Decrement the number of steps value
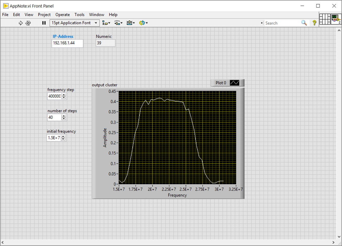Viewport: 342px width, 246px height. pos(64,119)
